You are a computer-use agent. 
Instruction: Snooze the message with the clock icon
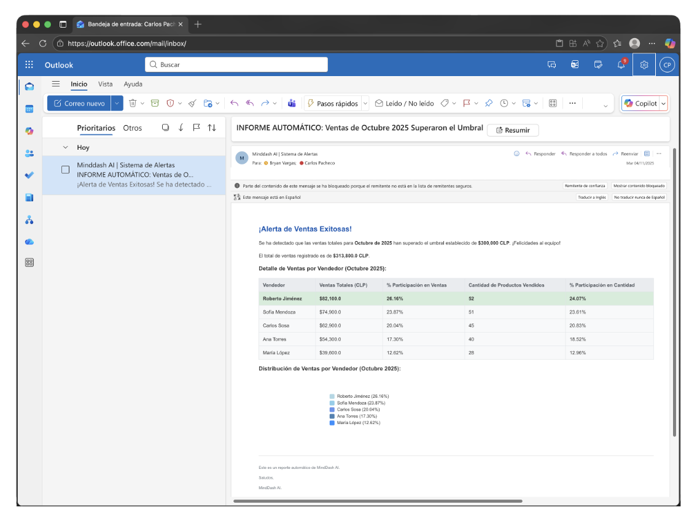[504, 103]
